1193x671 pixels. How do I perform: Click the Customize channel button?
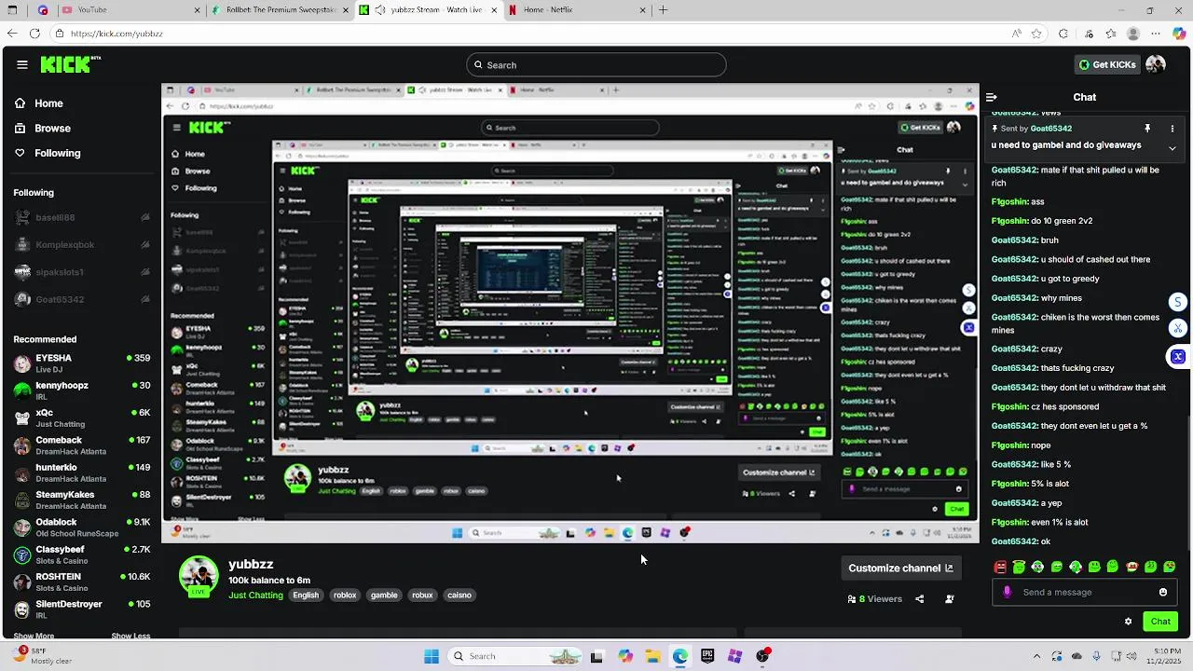pos(900,568)
